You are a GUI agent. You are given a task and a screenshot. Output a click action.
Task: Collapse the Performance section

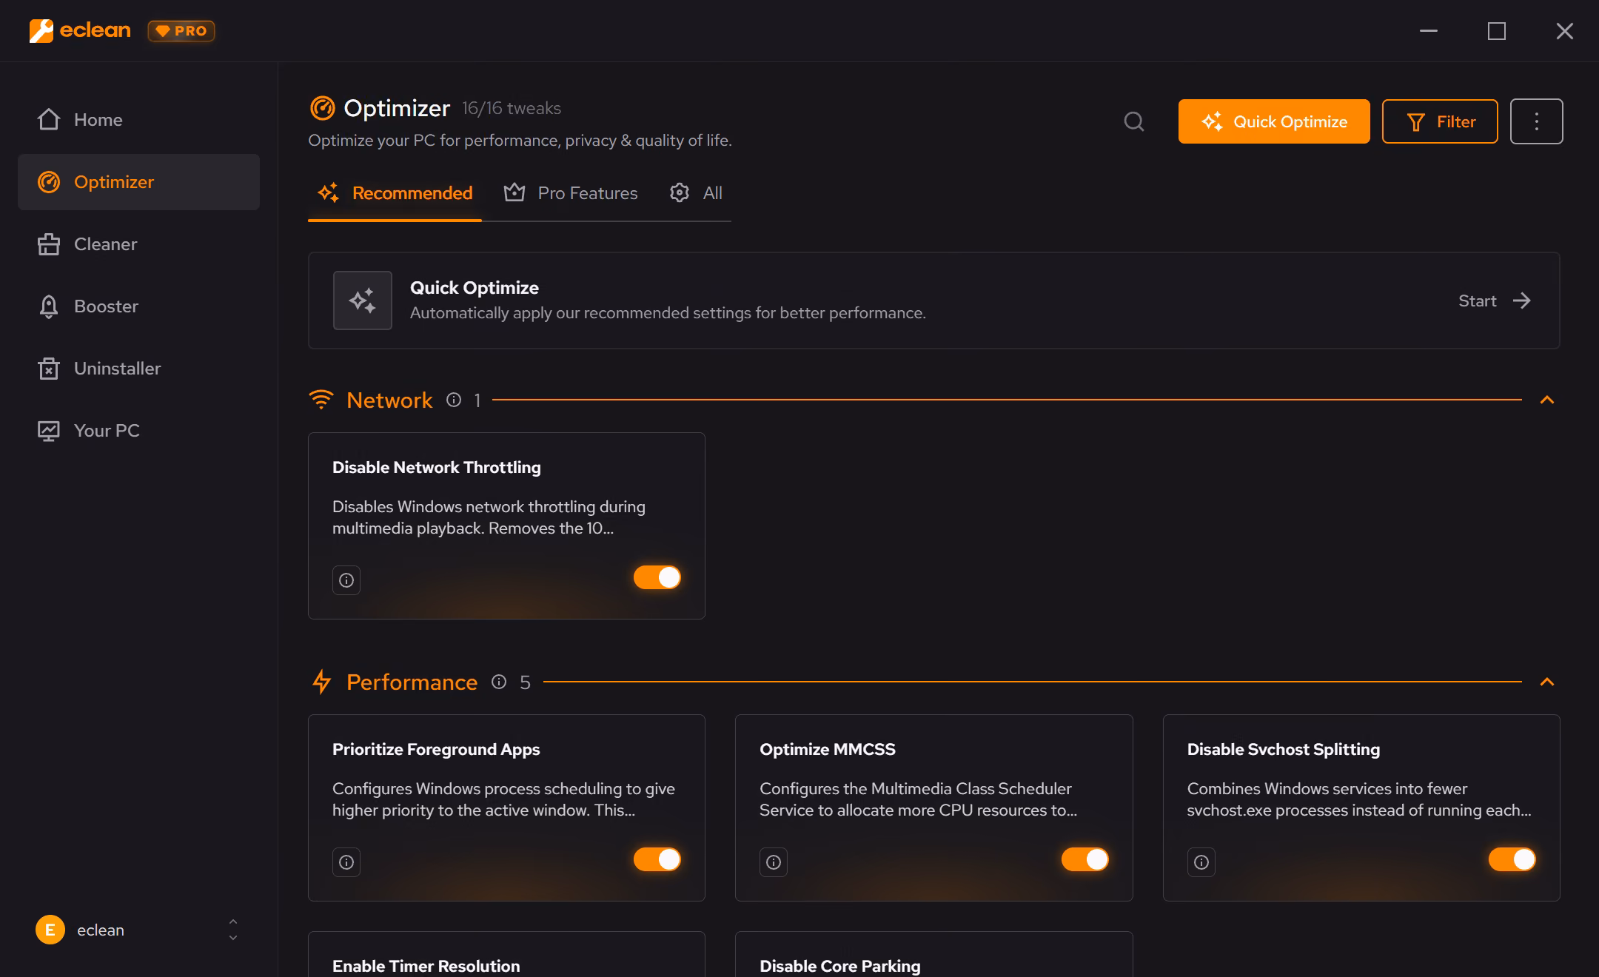click(x=1547, y=682)
